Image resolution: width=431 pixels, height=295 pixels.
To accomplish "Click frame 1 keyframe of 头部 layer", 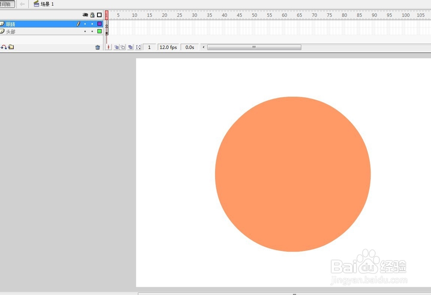I will 106,31.
